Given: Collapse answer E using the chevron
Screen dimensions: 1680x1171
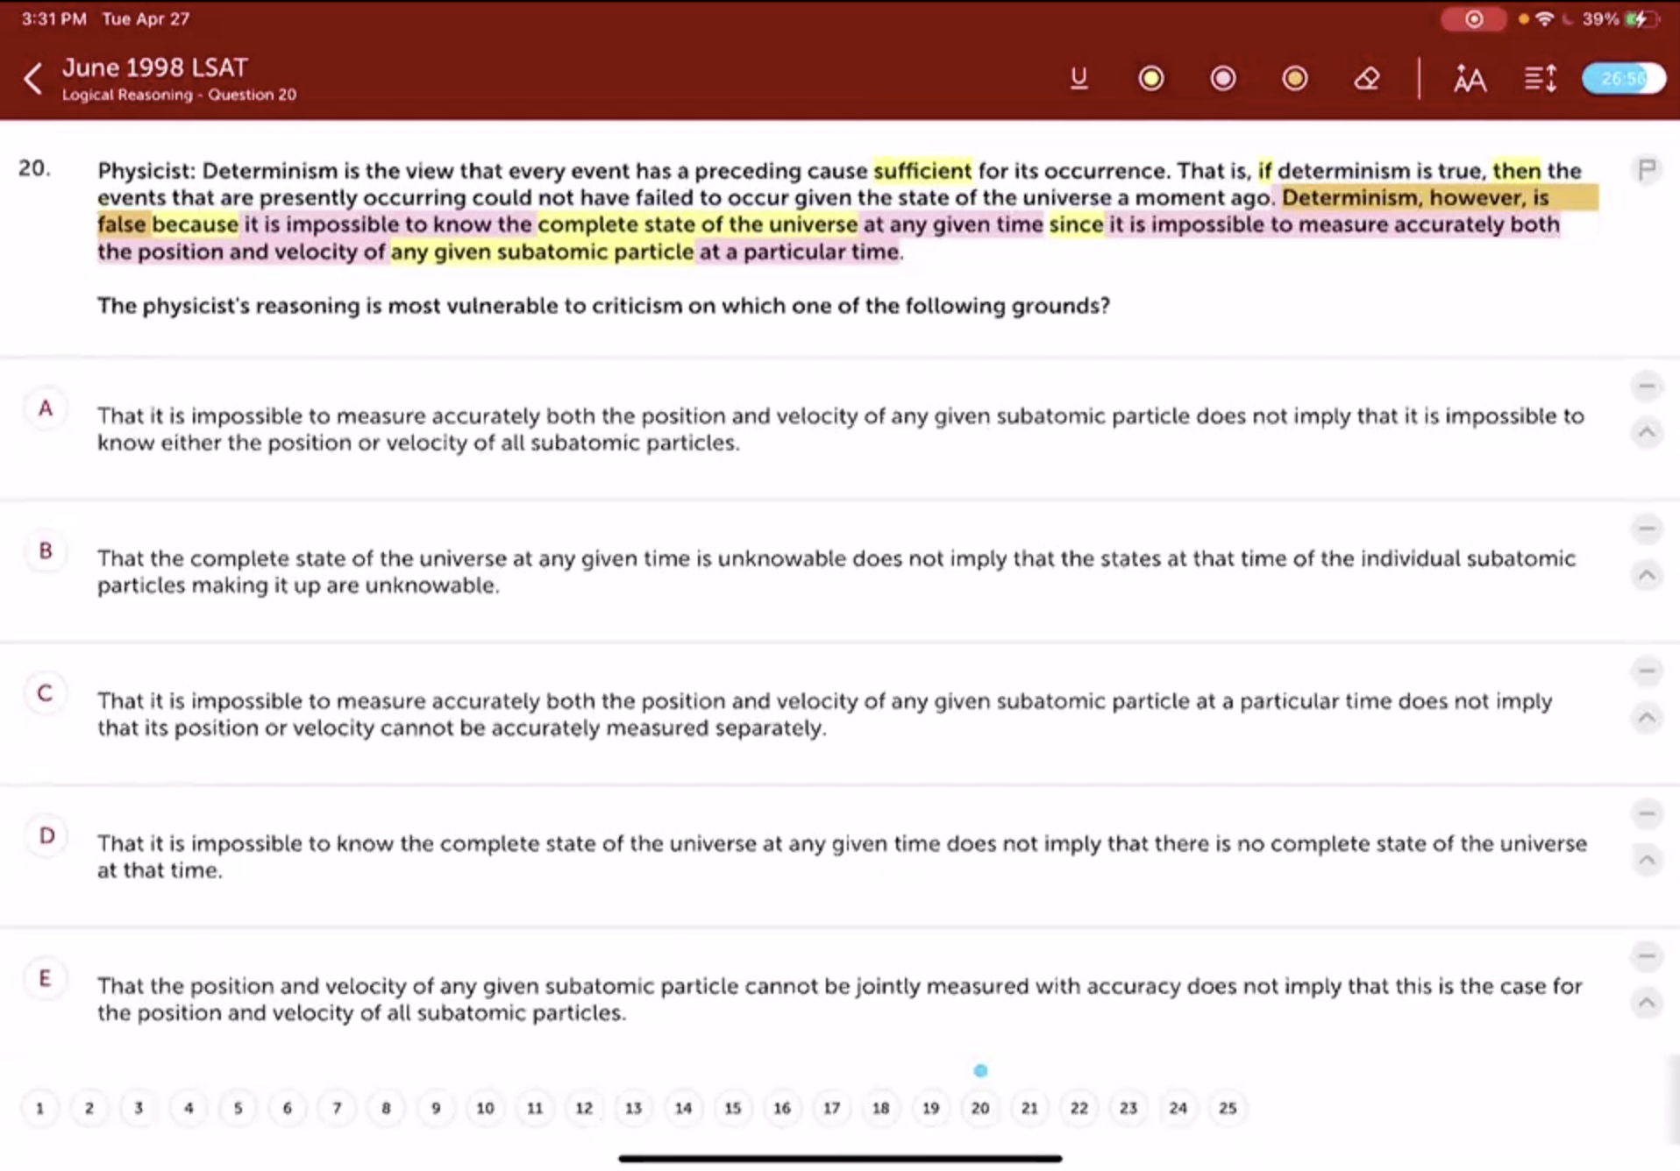Looking at the screenshot, I should pos(1647,1003).
